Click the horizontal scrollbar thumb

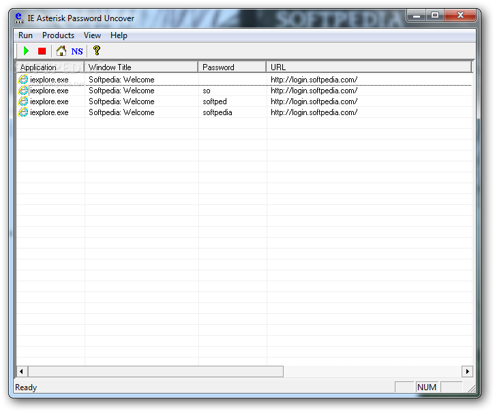(x=155, y=371)
